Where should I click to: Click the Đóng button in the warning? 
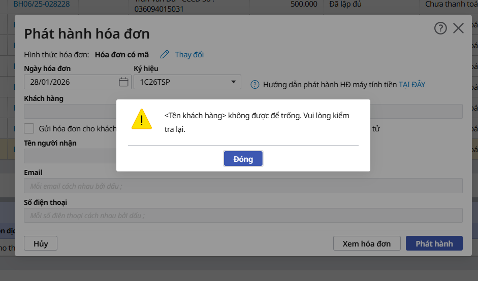coord(243,159)
